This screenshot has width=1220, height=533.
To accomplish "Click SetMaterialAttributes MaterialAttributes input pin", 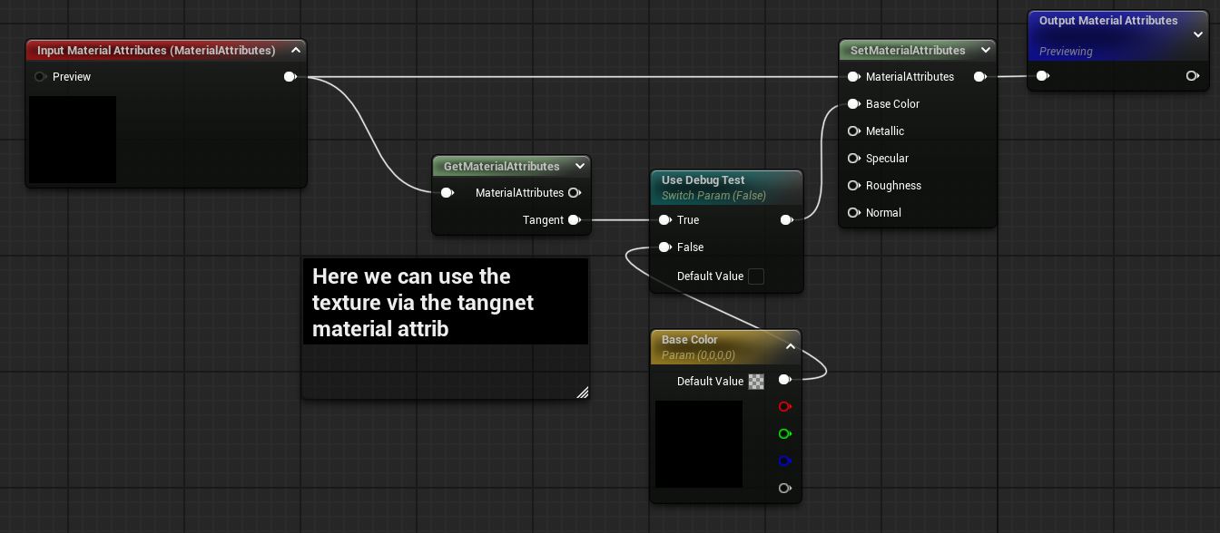I will click(x=853, y=77).
